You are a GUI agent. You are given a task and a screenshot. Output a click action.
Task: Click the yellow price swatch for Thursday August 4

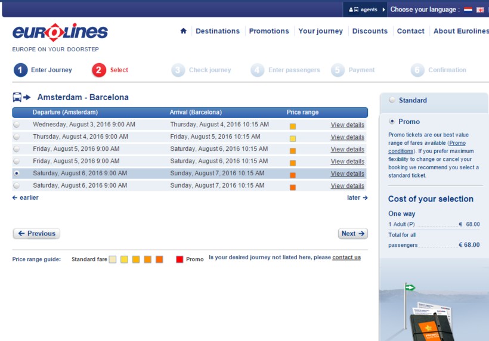293,138
